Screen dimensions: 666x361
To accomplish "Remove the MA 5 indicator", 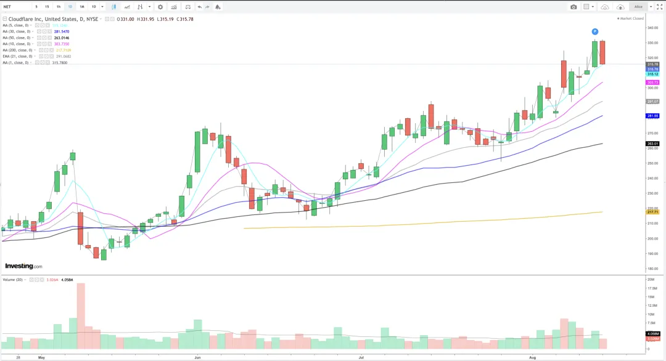I will click(x=47, y=25).
